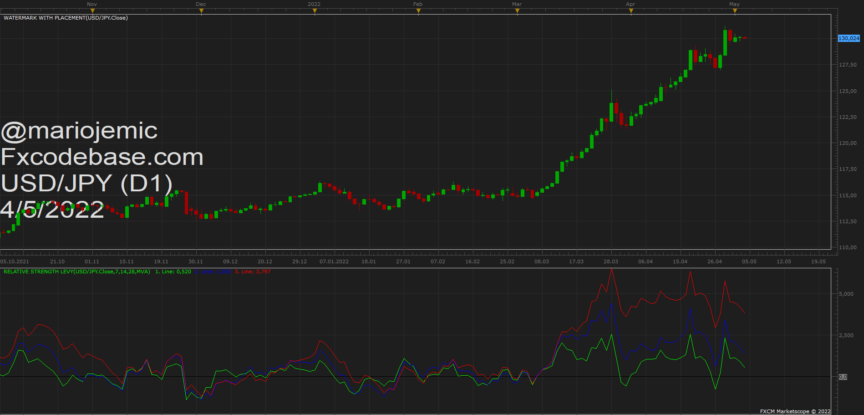Click the 20.12 date on the time axis

pos(265,261)
